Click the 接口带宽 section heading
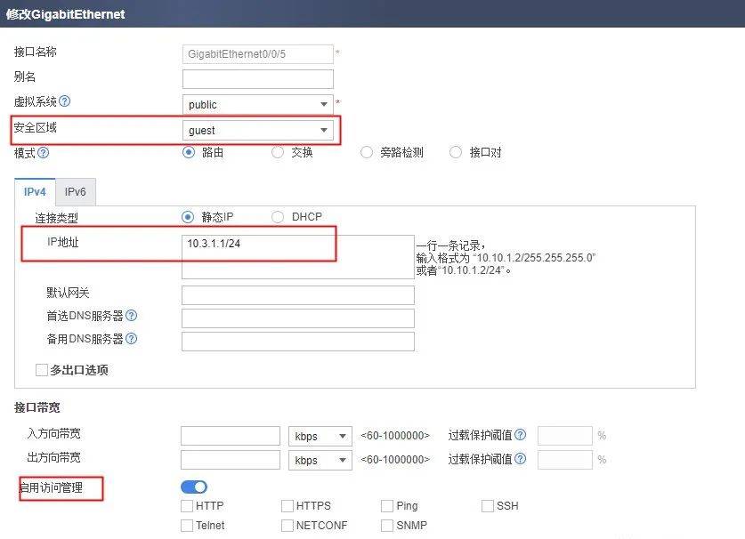This screenshot has width=745, height=539. pos(37,407)
